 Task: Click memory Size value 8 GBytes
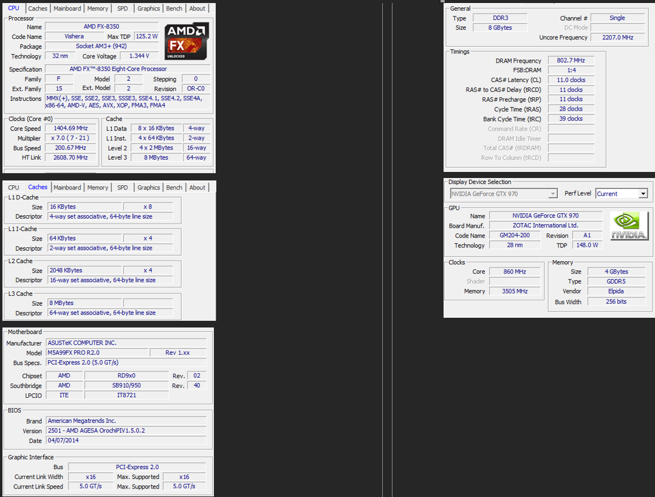click(x=500, y=27)
